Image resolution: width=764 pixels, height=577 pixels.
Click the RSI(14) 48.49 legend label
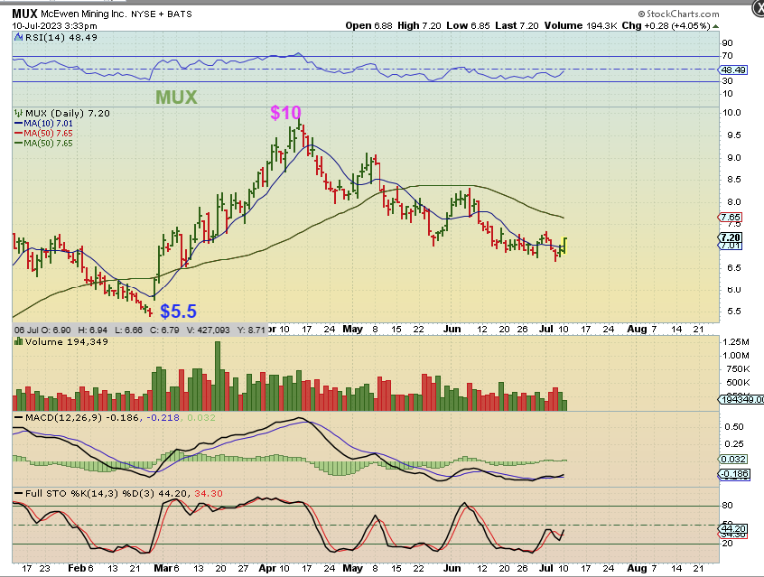point(61,38)
